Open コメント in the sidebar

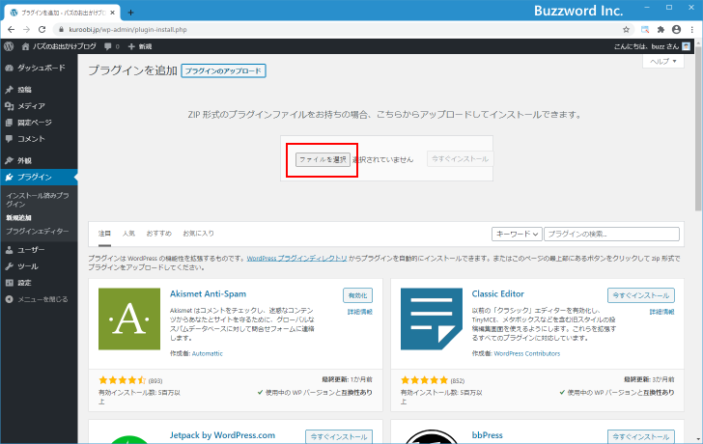(x=39, y=139)
